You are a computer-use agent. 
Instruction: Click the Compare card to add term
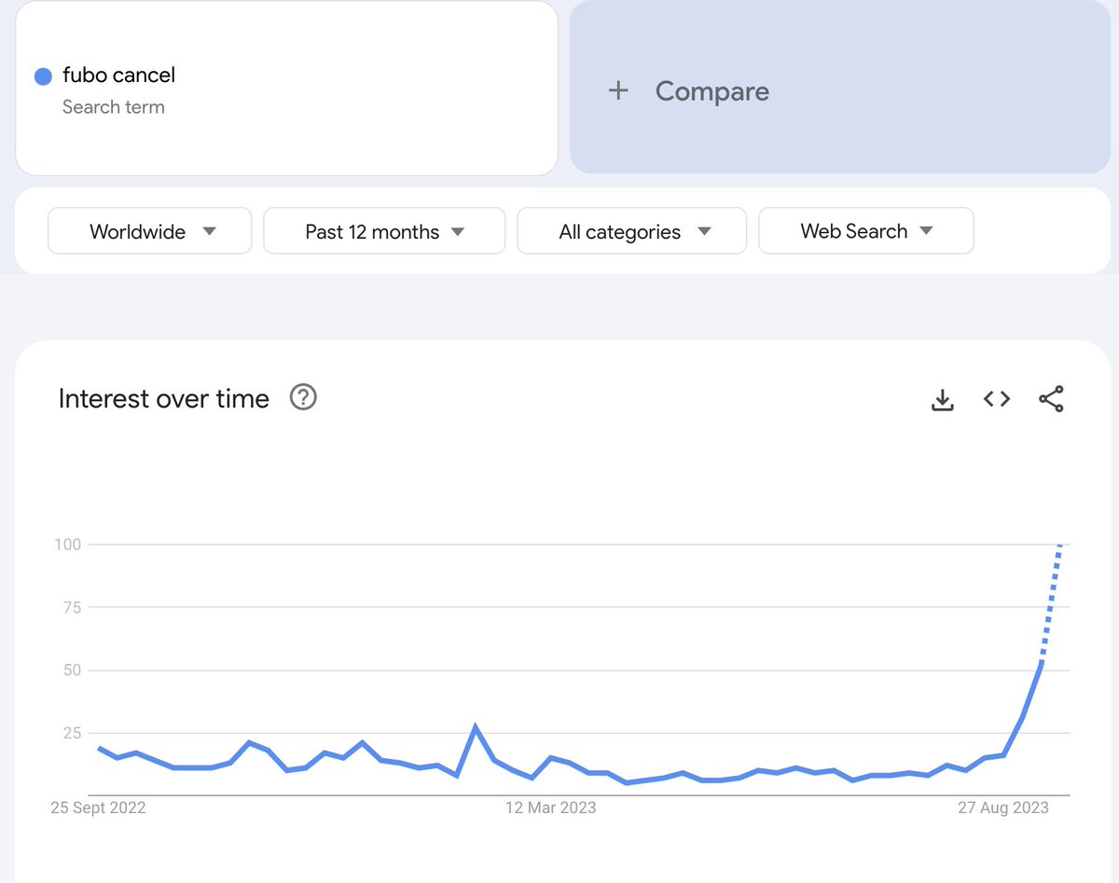coord(840,88)
